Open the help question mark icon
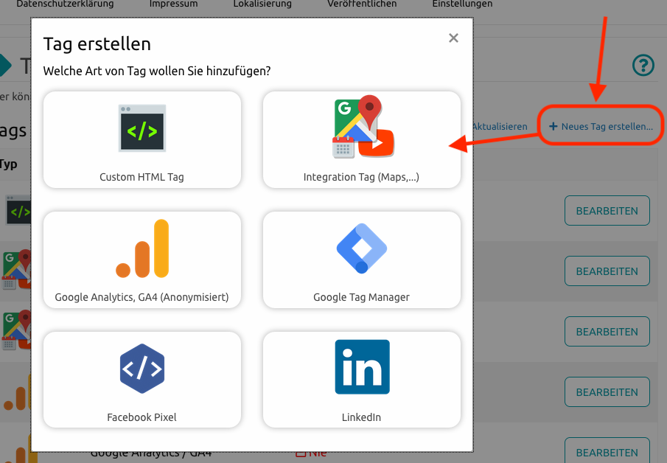 pyautogui.click(x=643, y=66)
